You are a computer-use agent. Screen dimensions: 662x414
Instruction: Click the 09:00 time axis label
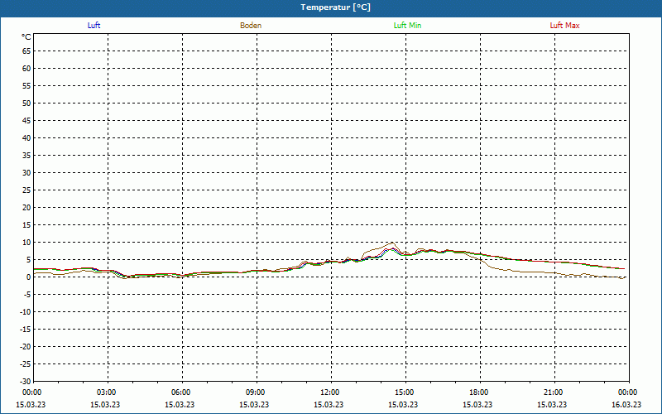256,392
